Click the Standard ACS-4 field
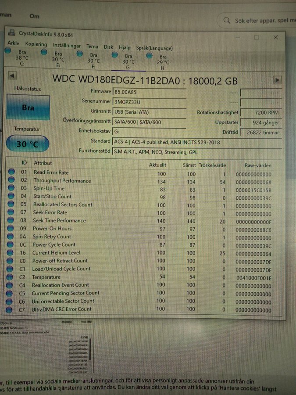Screen dimensions: 296x395 click(197, 142)
